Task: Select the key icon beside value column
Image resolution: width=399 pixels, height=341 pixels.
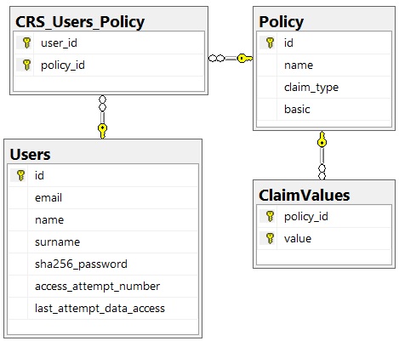Action: pyautogui.click(x=270, y=238)
